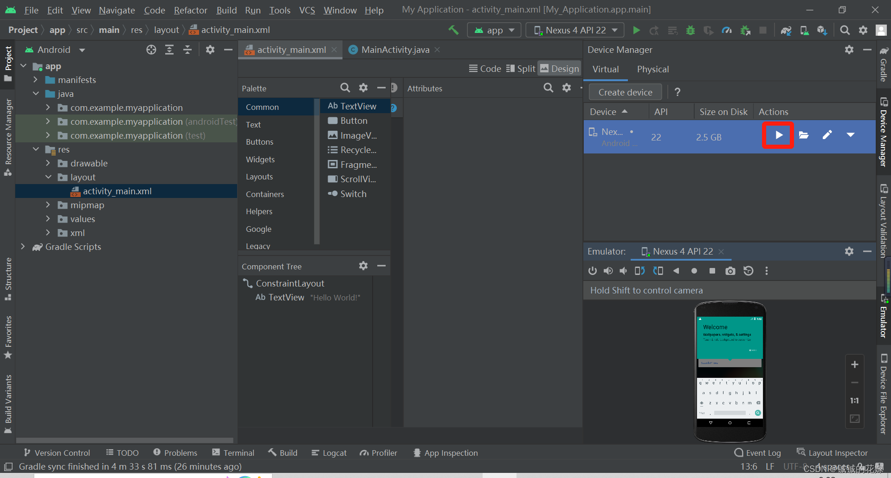The image size is (891, 478).
Task: Run the app with green play icon
Action: pos(636,30)
